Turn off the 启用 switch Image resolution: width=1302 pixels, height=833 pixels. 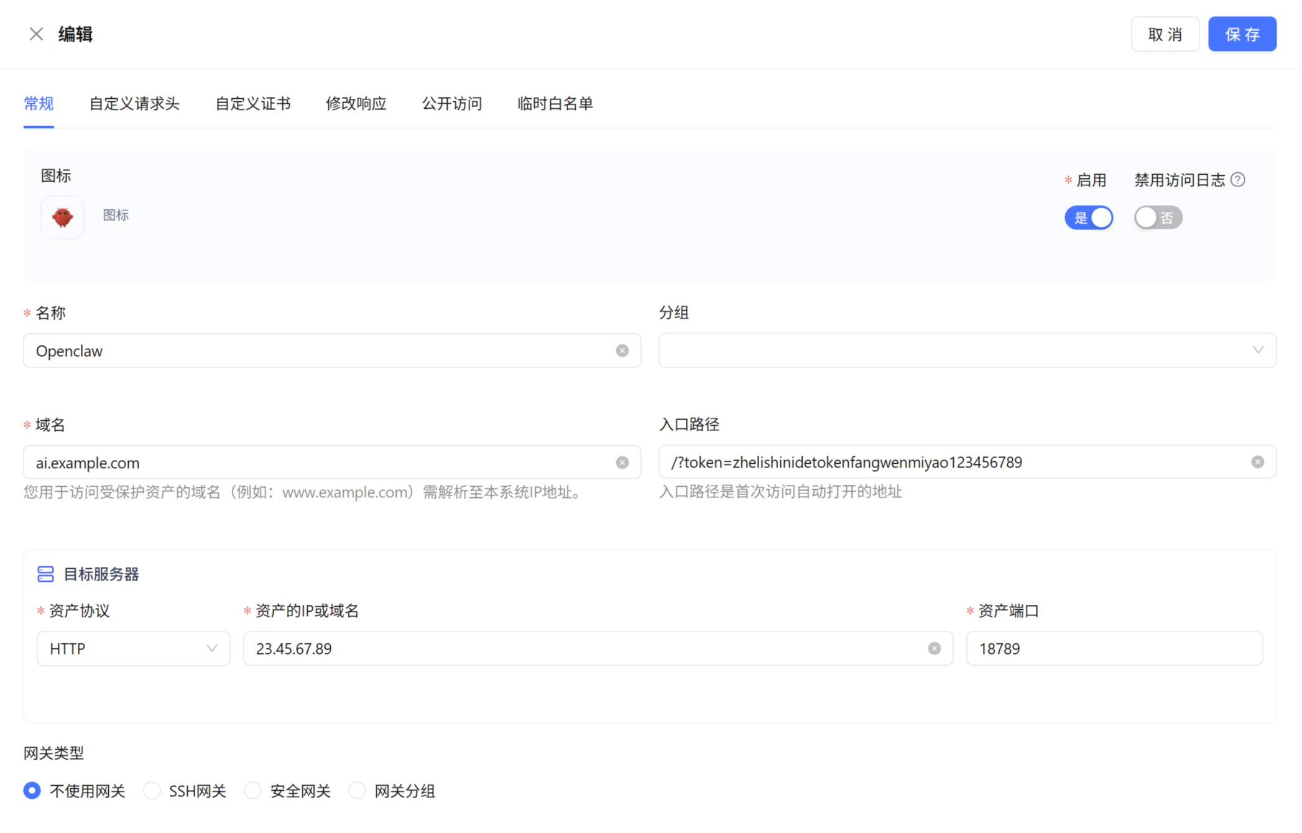point(1089,217)
